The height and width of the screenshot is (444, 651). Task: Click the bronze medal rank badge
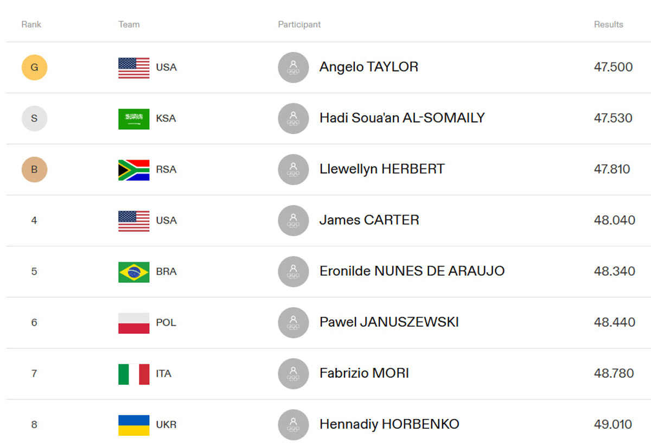coord(34,169)
